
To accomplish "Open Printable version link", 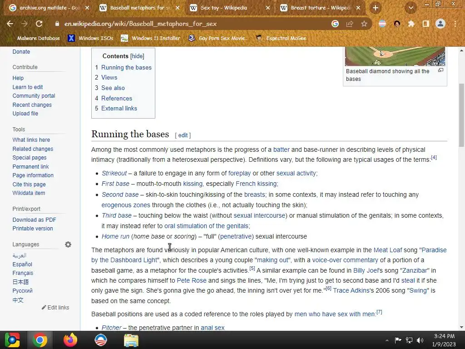I will click(x=33, y=229).
